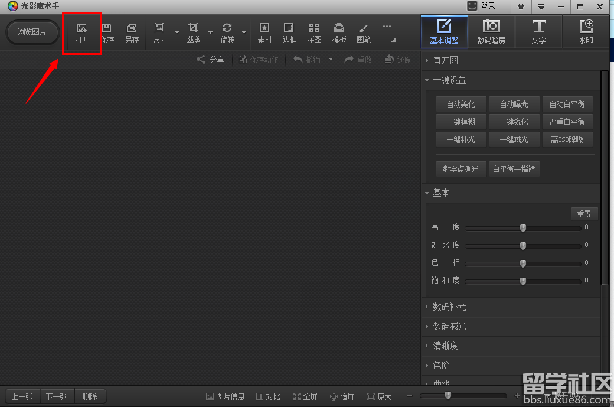Open the 素材 (materials) panel
The image size is (614, 407).
click(264, 34)
